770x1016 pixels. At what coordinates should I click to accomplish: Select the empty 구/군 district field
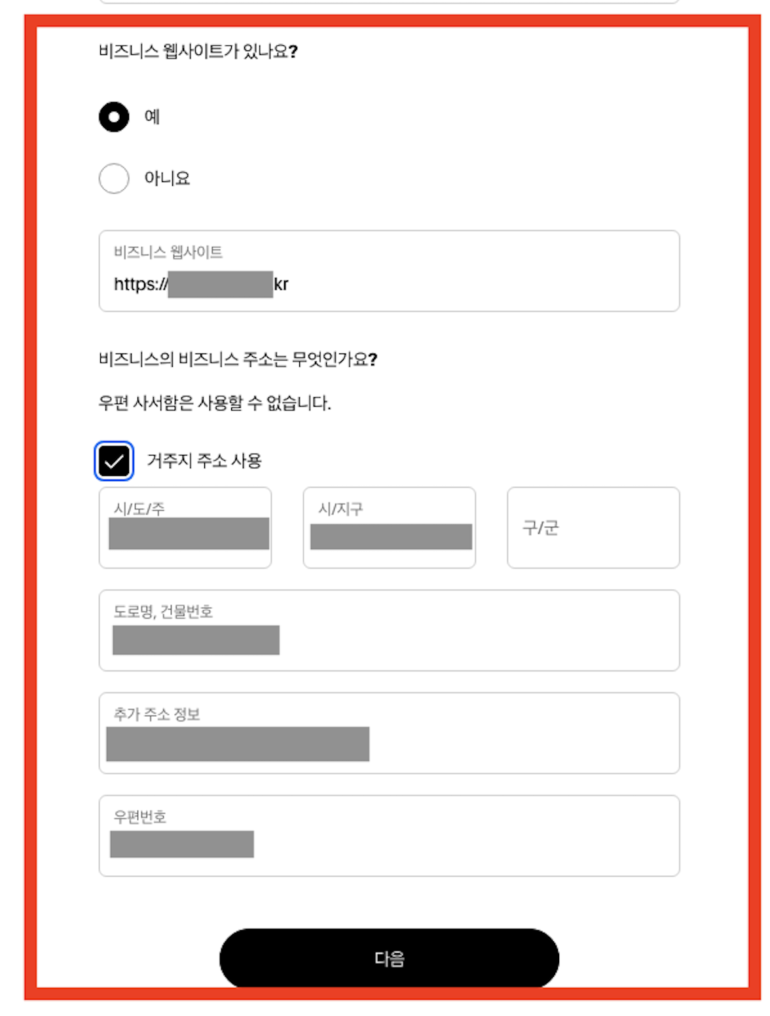[x=593, y=527]
